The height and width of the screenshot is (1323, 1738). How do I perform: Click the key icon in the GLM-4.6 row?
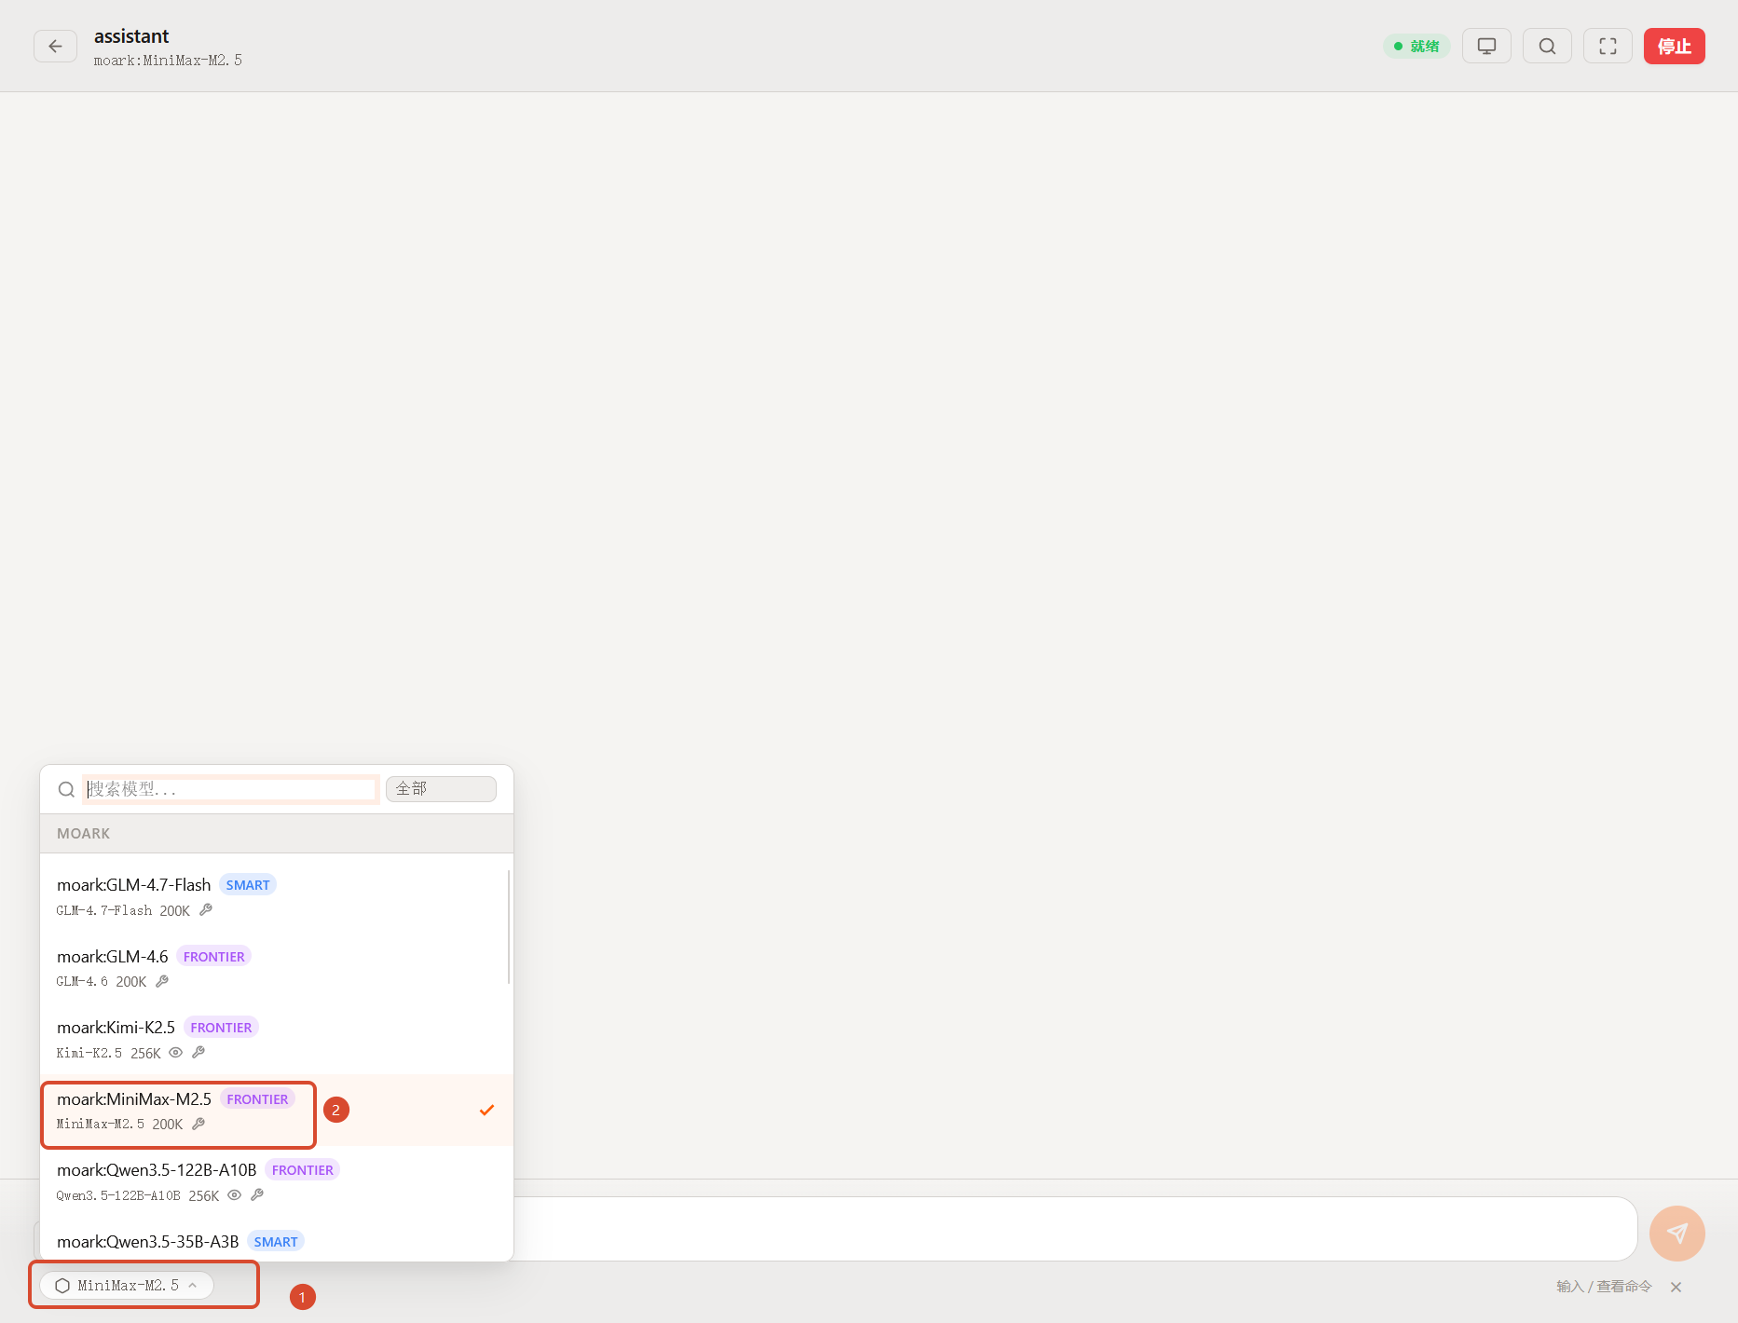(x=162, y=981)
